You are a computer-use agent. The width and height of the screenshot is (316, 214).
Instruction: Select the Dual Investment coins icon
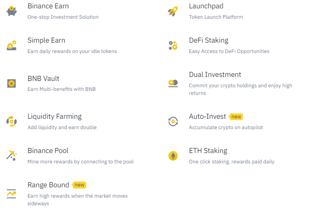pyautogui.click(x=173, y=83)
